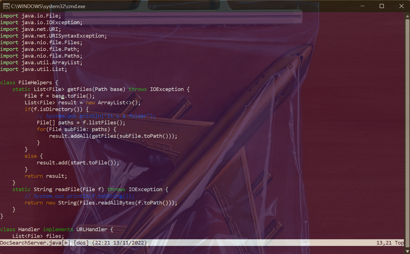Viewport: 410px width, 254px height.
Task: Maximize the command prompt window
Action: point(382,6)
